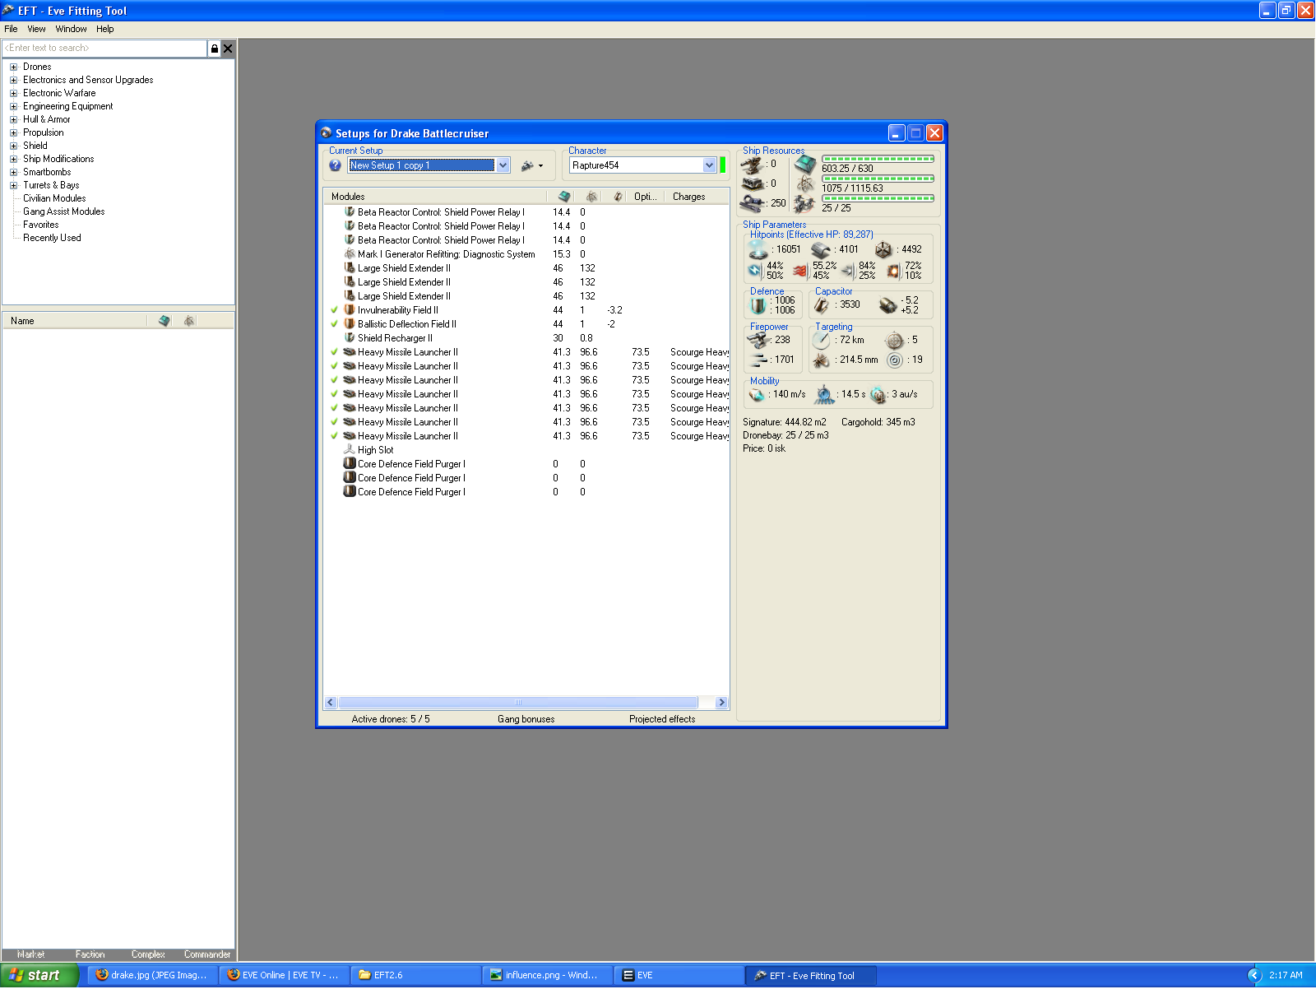The height and width of the screenshot is (989, 1316).
Task: Expand the Drones tree node
Action: (x=13, y=67)
